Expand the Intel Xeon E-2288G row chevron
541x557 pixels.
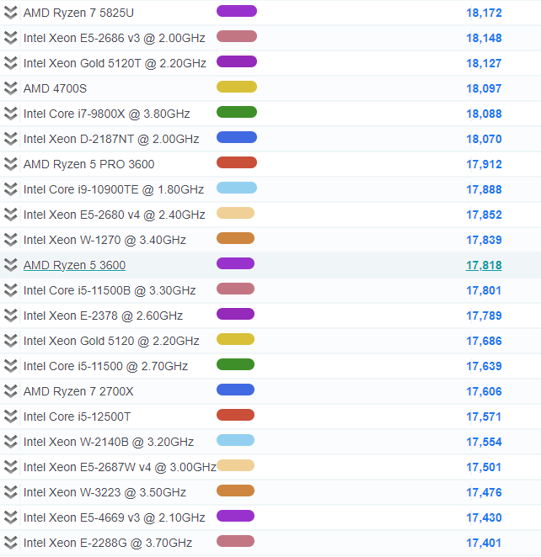point(11,542)
